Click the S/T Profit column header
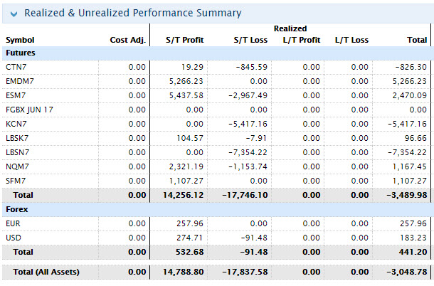 (184, 40)
